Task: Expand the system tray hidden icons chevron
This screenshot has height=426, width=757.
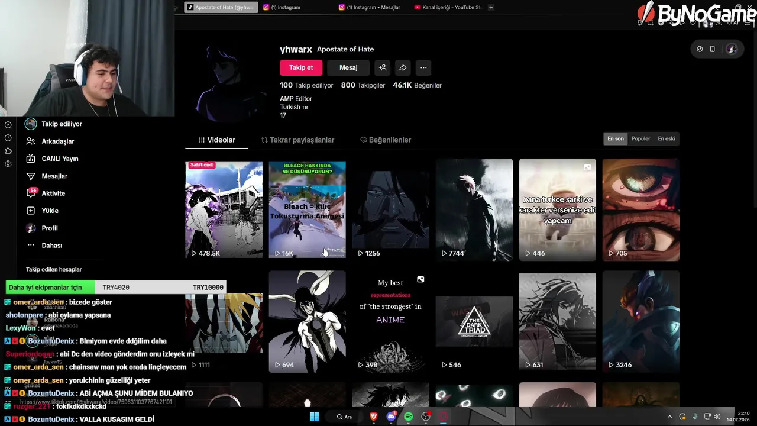Action: [669, 417]
